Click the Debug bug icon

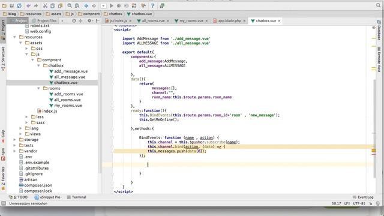point(119,5)
